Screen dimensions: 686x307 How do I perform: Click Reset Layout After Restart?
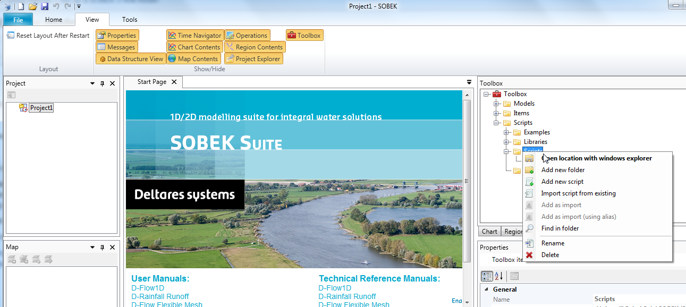coord(48,36)
